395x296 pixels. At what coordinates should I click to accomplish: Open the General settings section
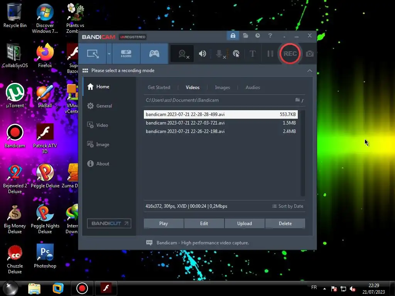[109, 106]
